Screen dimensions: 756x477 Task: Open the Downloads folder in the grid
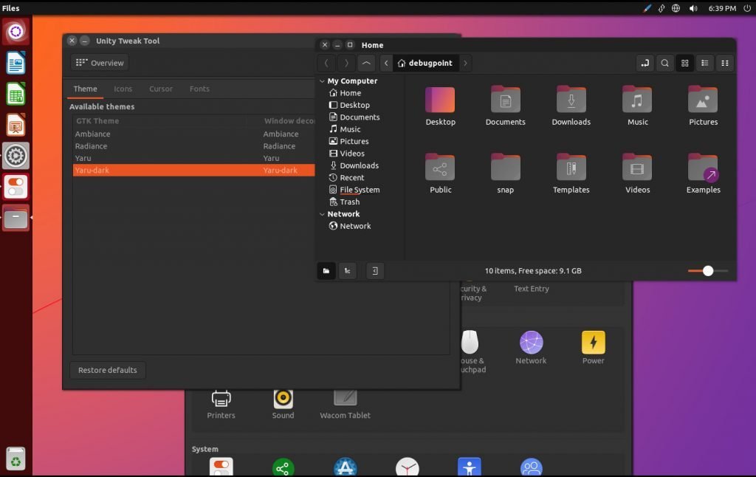(x=571, y=100)
